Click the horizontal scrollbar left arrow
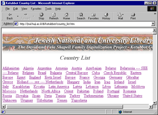The width and height of the screenshot is (158, 115). coord(3,107)
